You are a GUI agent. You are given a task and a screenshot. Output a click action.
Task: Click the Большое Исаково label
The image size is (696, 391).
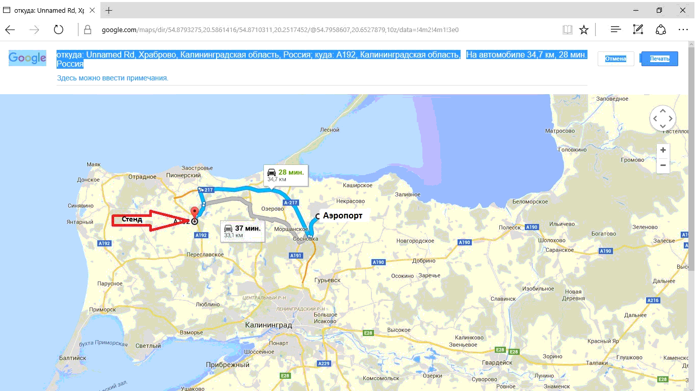[326, 318]
